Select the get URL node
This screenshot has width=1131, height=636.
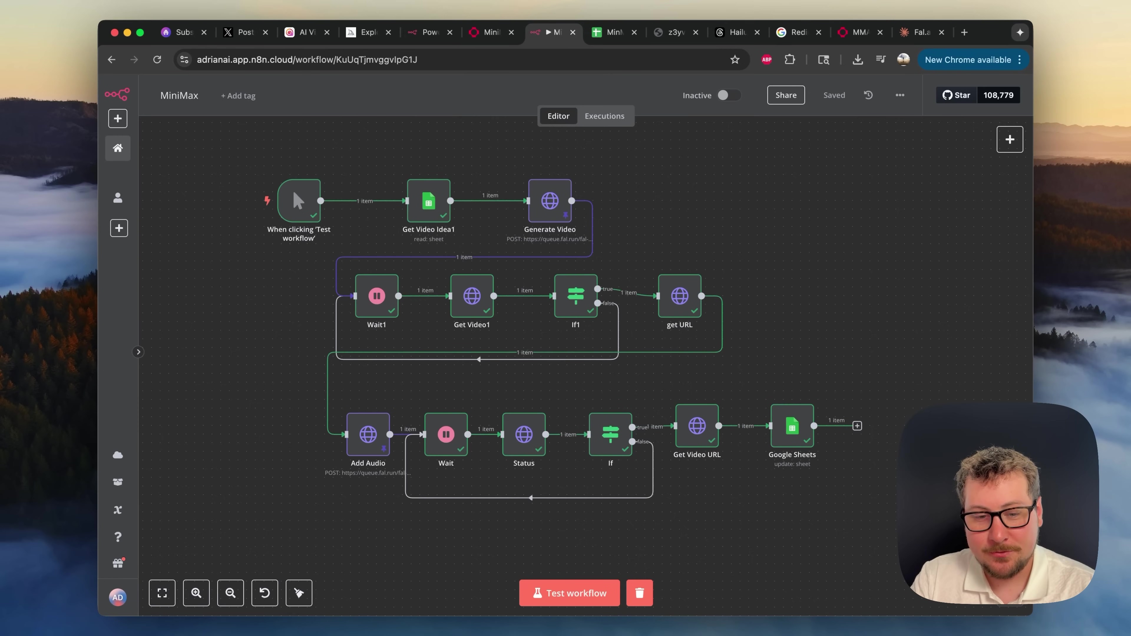coord(680,296)
